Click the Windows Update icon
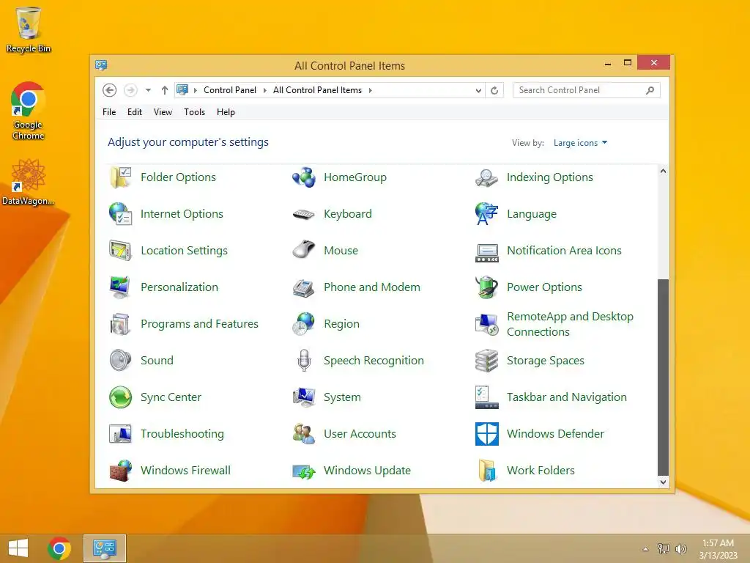This screenshot has height=563, width=750. coord(304,471)
